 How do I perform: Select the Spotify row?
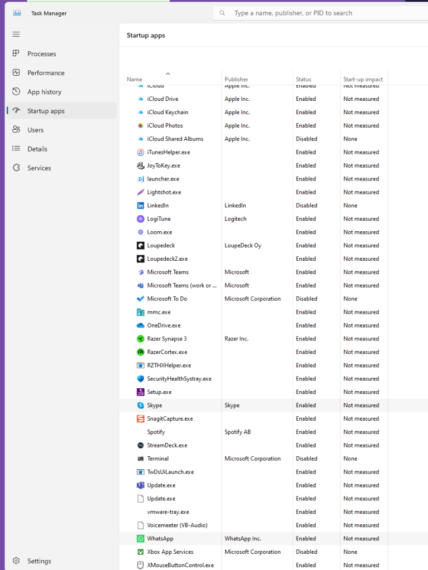[273, 432]
